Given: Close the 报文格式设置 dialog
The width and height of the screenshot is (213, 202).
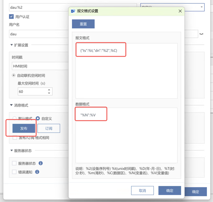Looking at the screenshot, I should coord(180,11).
